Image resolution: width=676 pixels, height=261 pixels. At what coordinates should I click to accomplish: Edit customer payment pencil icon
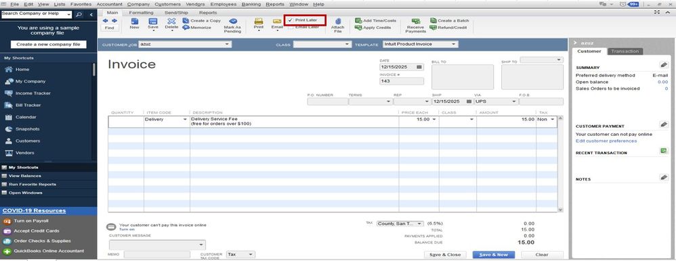[664, 124]
